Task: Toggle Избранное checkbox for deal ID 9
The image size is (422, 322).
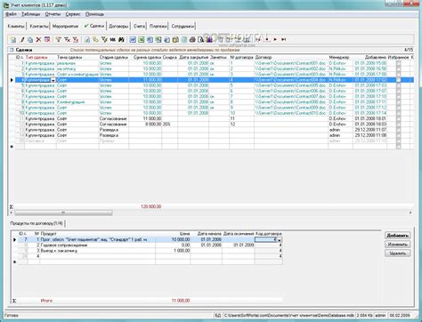Action: [398, 108]
